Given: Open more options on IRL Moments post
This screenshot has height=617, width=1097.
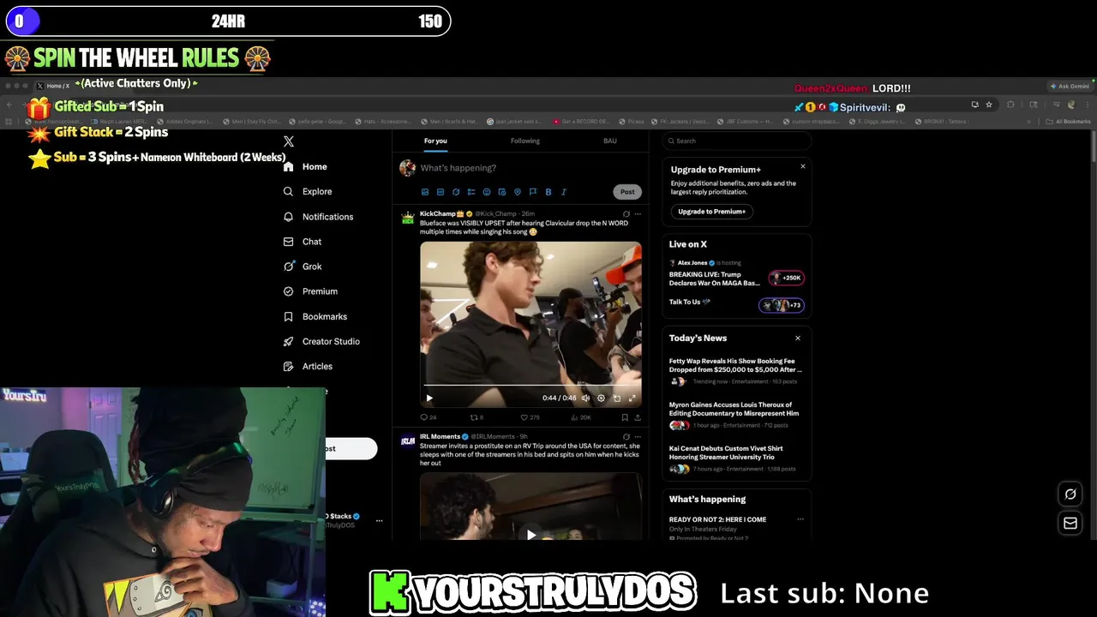Looking at the screenshot, I should pos(637,437).
